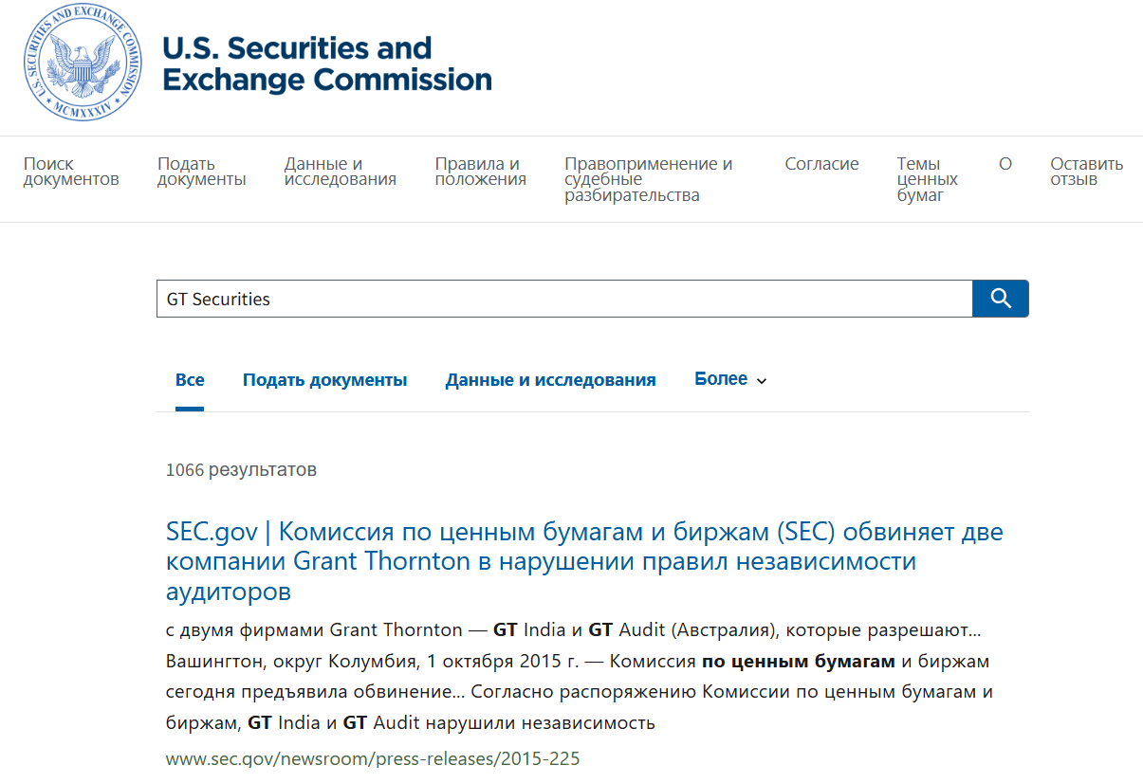Screen dimensions: 1143x783
Task: Open the "Согласие" navigation item
Action: 821,163
